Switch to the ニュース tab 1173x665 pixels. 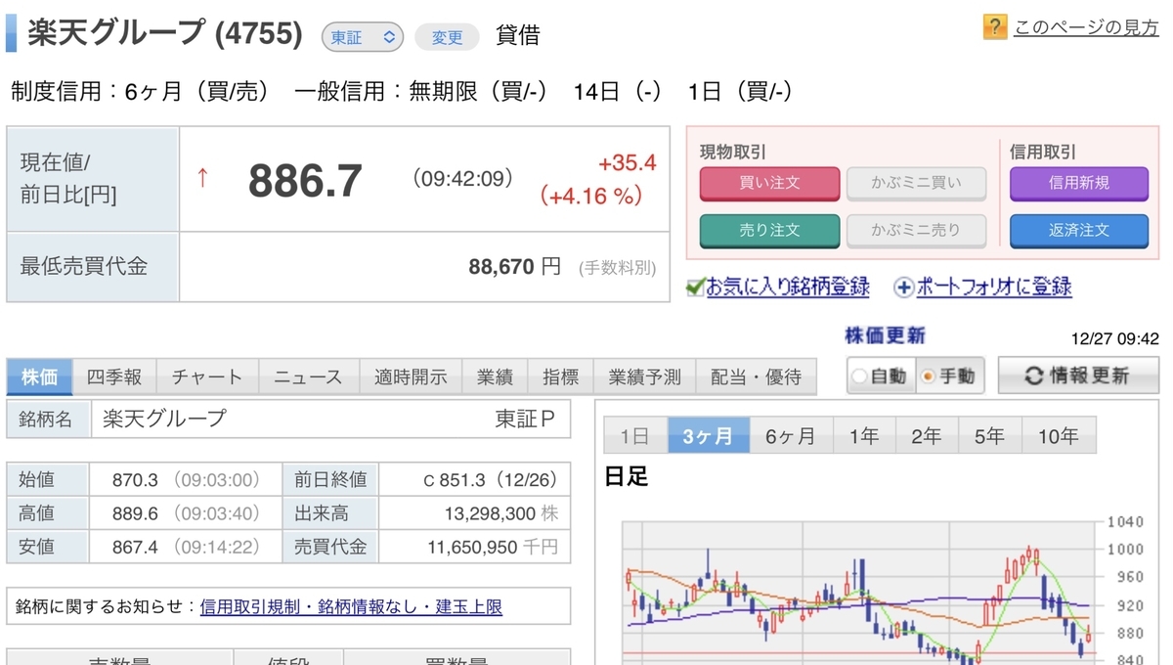(x=308, y=377)
